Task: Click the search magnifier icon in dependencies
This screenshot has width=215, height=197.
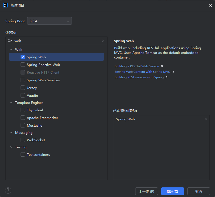Action: [x=10, y=41]
